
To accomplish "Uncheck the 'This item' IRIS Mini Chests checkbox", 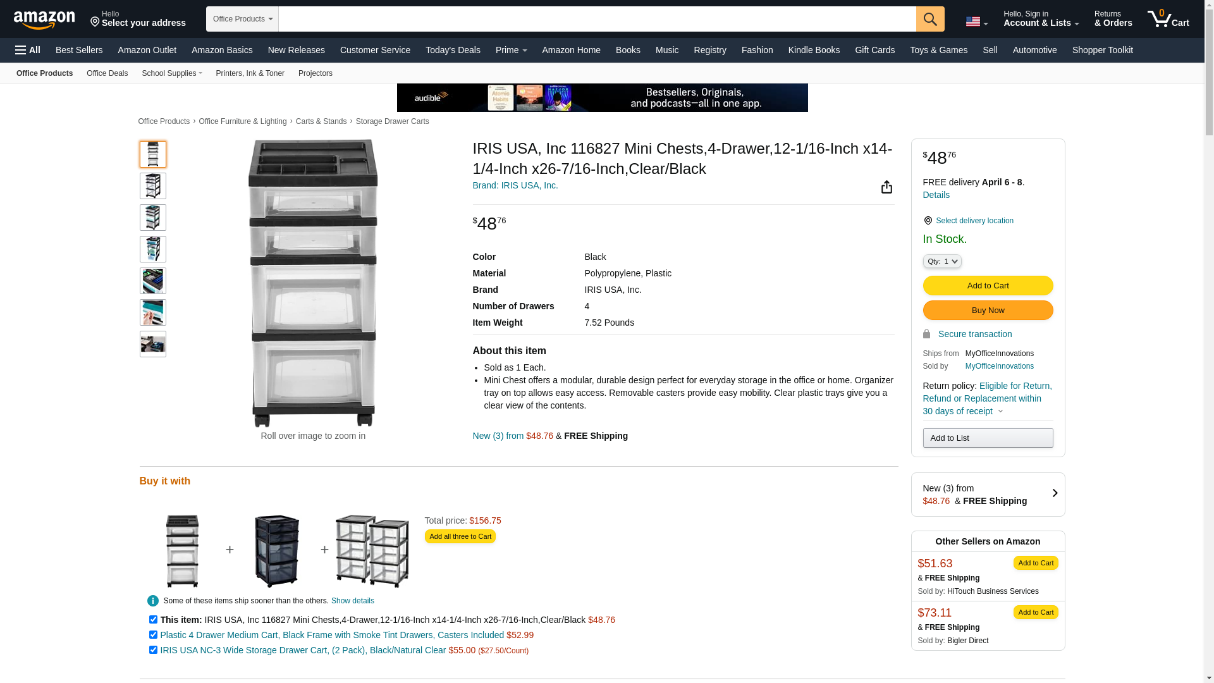I will (x=153, y=620).
